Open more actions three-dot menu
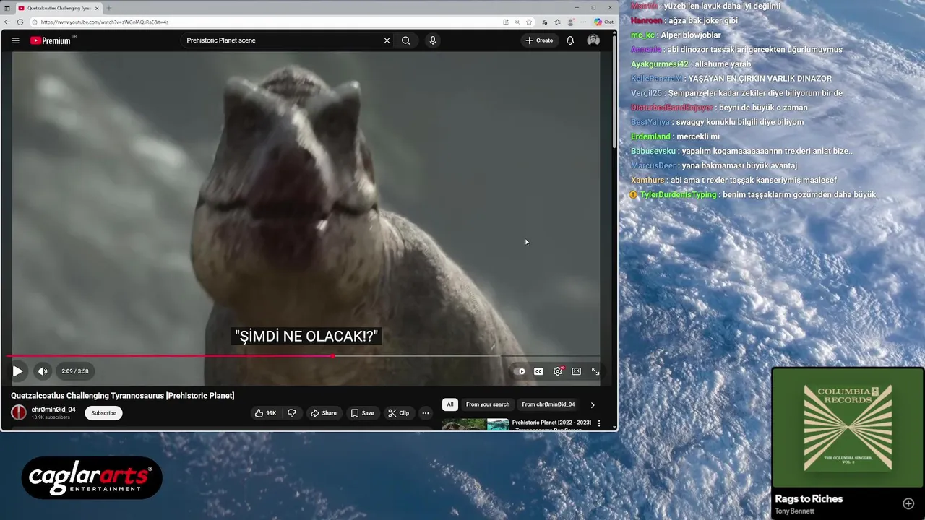Screen dimensions: 925x520 pos(426,413)
